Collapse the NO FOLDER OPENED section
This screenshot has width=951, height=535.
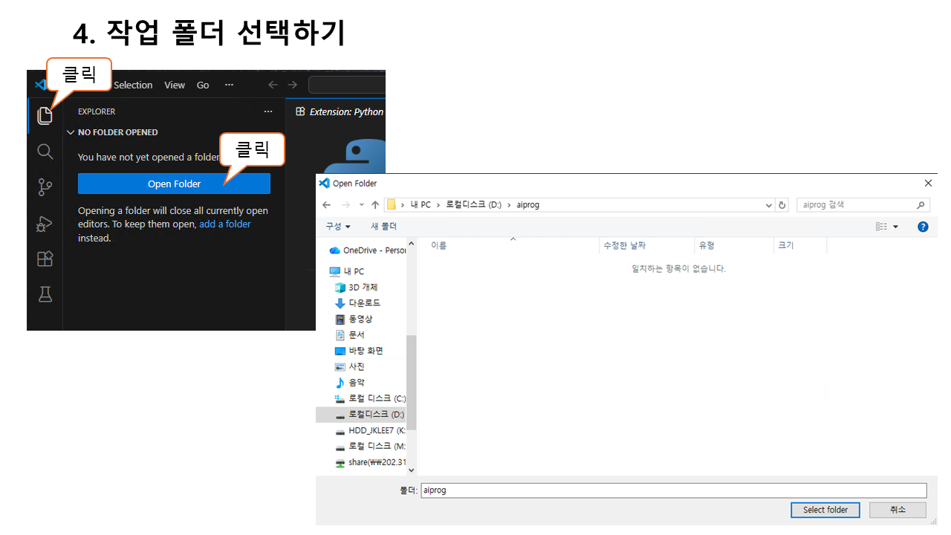(x=71, y=132)
